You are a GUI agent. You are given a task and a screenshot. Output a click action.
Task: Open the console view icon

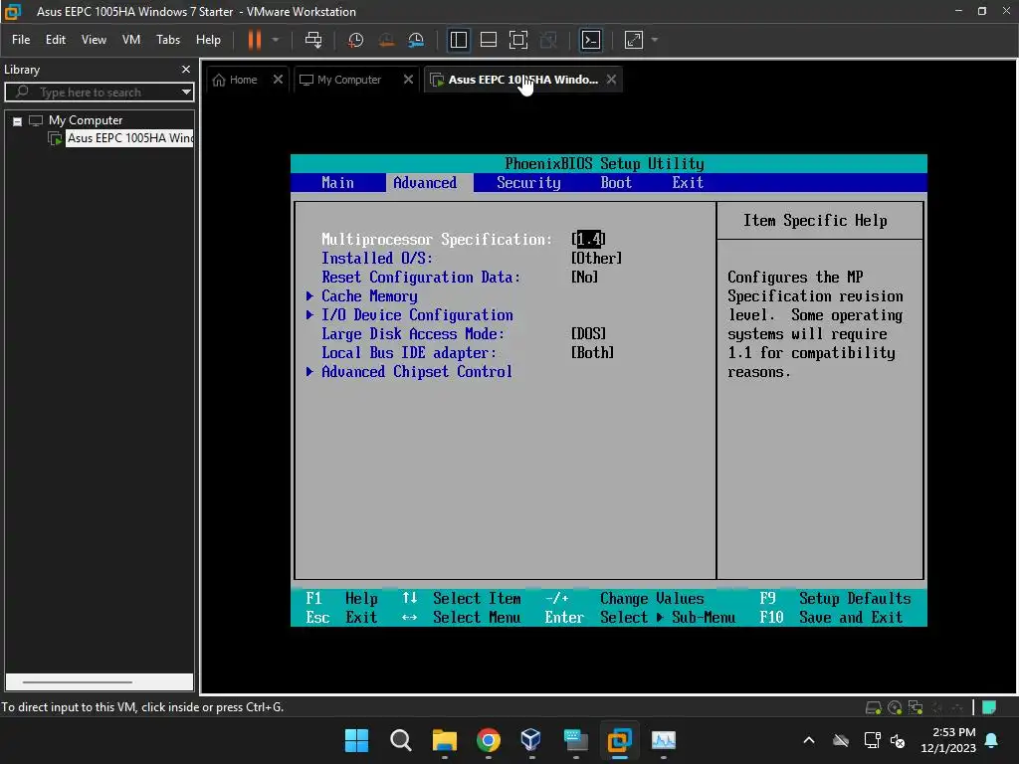(591, 40)
